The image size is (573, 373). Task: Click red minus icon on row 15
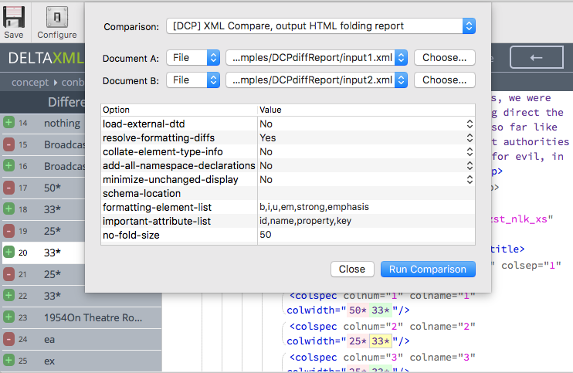8,144
